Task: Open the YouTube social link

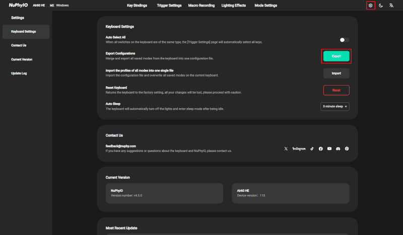Action: tap(329, 149)
